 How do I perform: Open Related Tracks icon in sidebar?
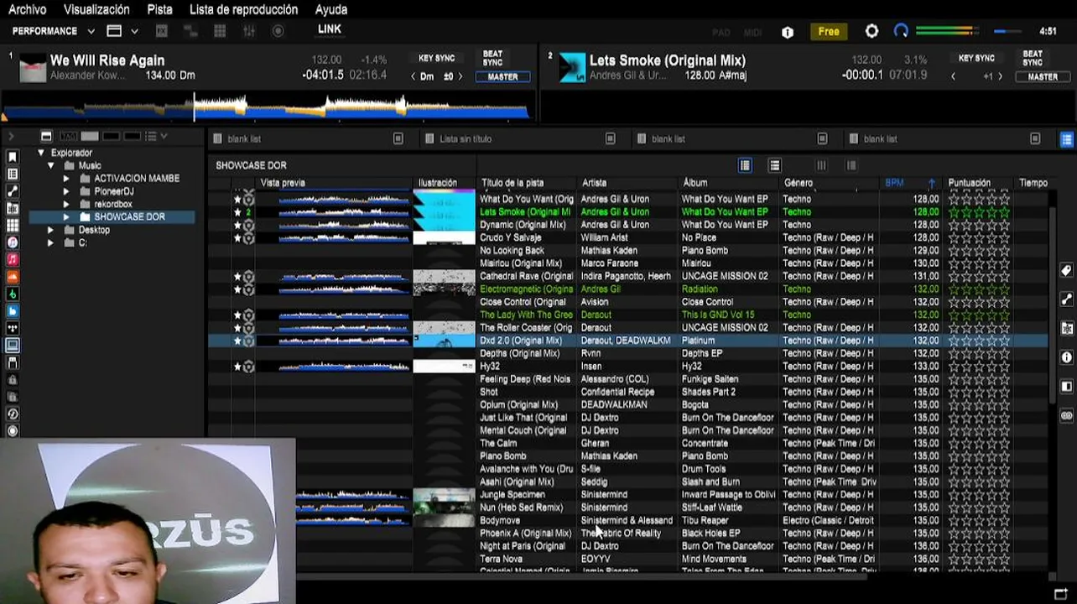coord(13,191)
